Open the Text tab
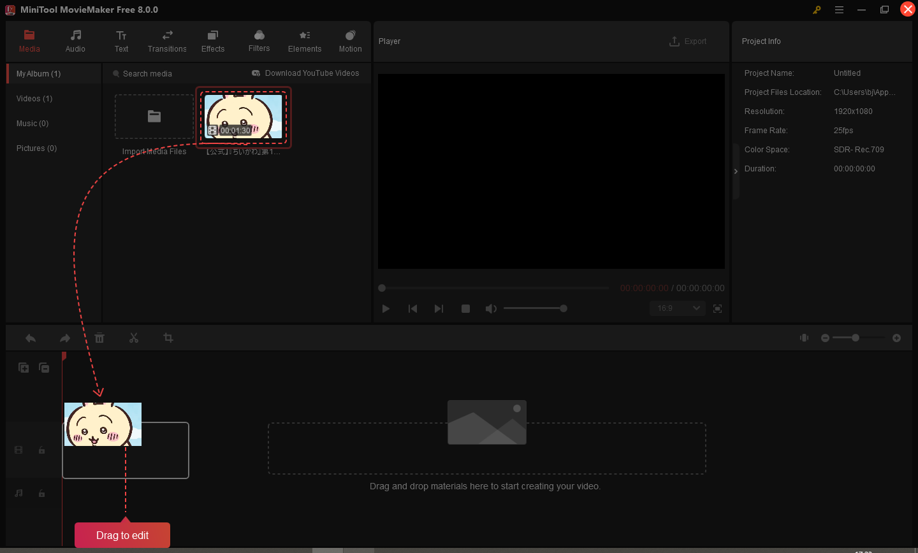Image resolution: width=918 pixels, height=553 pixels. (121, 41)
